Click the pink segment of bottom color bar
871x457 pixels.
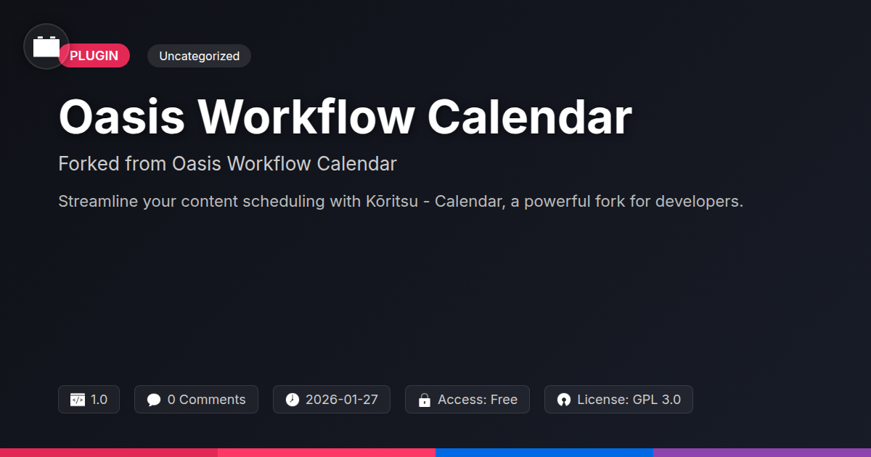click(327, 452)
